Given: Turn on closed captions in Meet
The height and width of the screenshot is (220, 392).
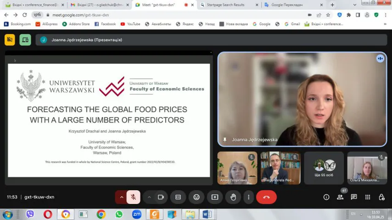Looking at the screenshot, I should pyautogui.click(x=178, y=197).
